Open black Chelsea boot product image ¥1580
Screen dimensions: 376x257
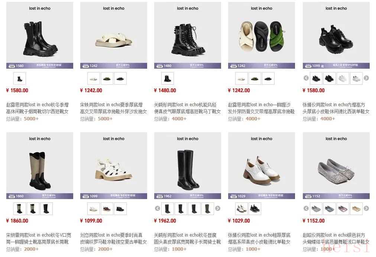pos(40,35)
